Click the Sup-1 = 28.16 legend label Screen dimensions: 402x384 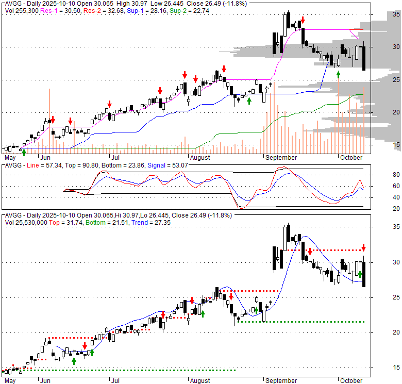coord(147,11)
